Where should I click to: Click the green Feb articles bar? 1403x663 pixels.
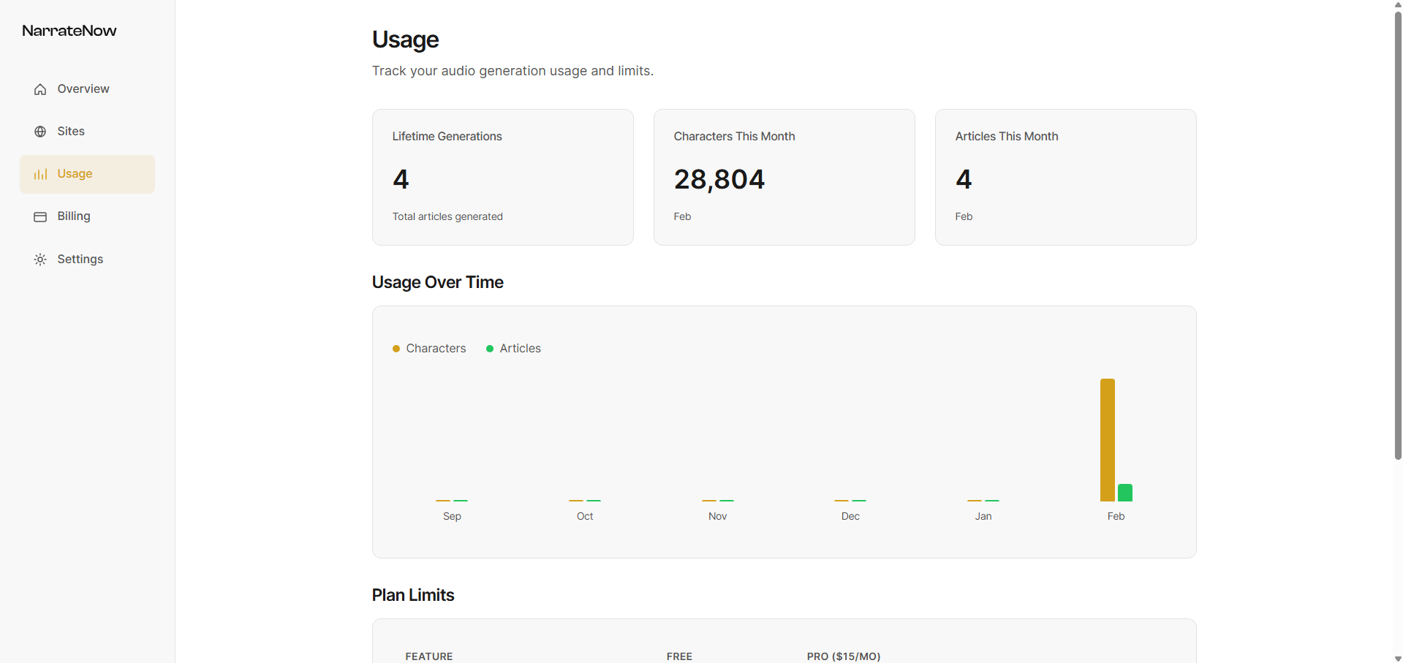point(1125,493)
